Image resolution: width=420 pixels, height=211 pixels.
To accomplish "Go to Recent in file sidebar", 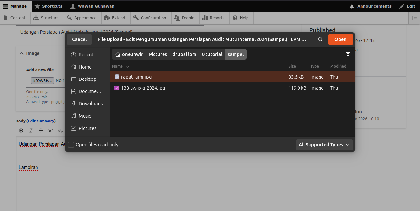I will coord(87,55).
